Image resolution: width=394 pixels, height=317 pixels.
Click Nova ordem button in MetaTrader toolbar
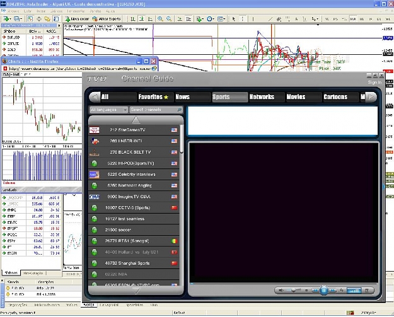click(x=77, y=19)
